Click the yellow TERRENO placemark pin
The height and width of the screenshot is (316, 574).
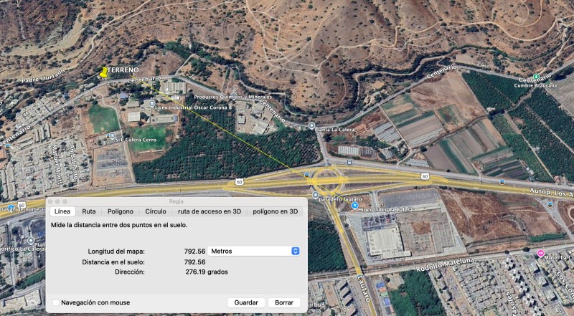[x=103, y=73]
